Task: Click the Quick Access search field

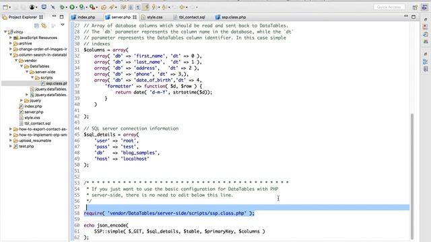Action: (389, 7)
